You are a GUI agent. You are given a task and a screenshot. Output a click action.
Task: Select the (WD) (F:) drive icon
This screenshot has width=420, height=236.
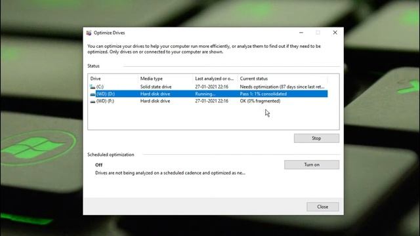(x=93, y=101)
